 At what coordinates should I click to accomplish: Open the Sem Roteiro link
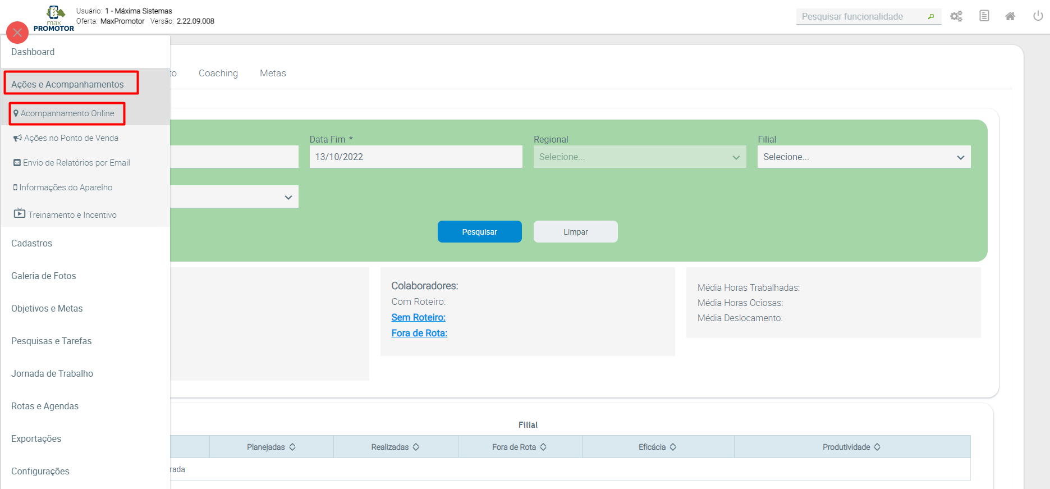tap(418, 317)
